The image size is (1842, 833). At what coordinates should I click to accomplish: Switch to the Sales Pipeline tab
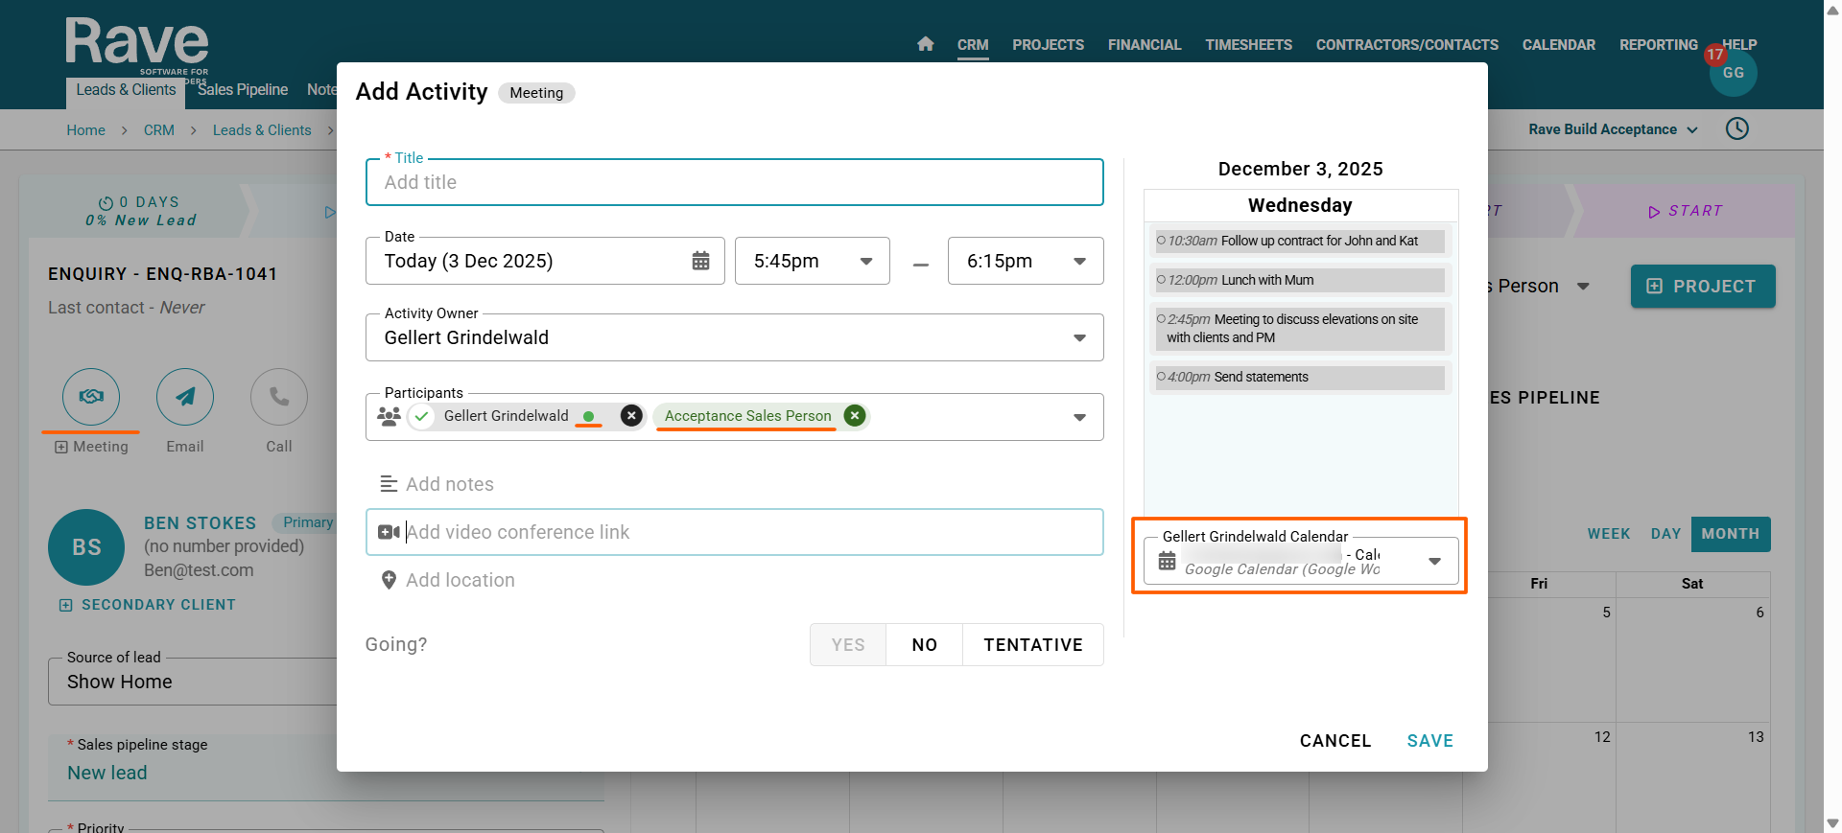tap(243, 90)
